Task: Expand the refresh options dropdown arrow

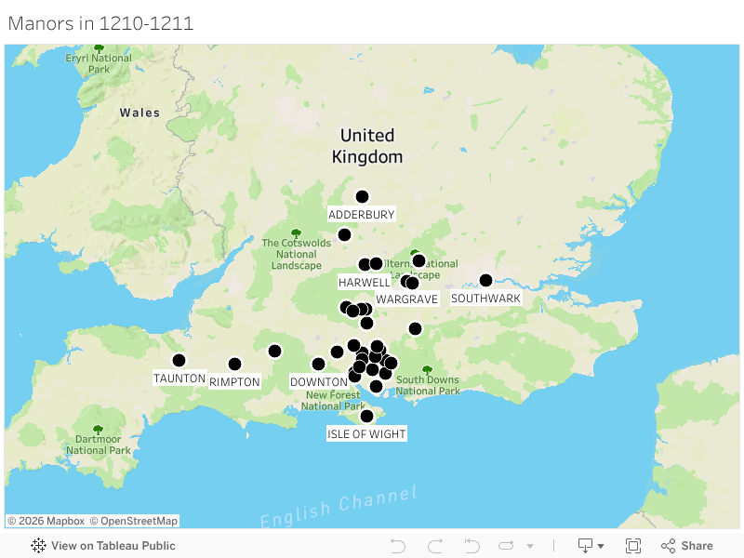Action: [530, 546]
